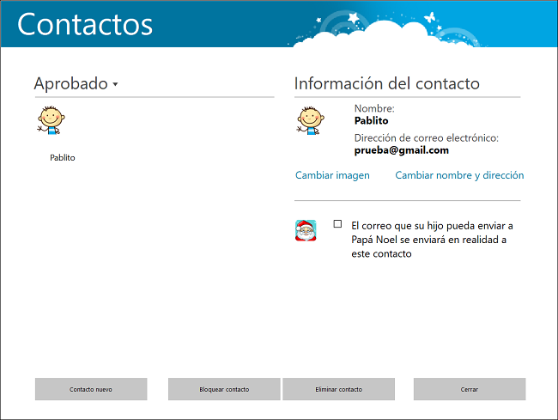Image resolution: width=558 pixels, height=420 pixels.
Task: Click the Aprobado list heading text
Action: (x=70, y=83)
